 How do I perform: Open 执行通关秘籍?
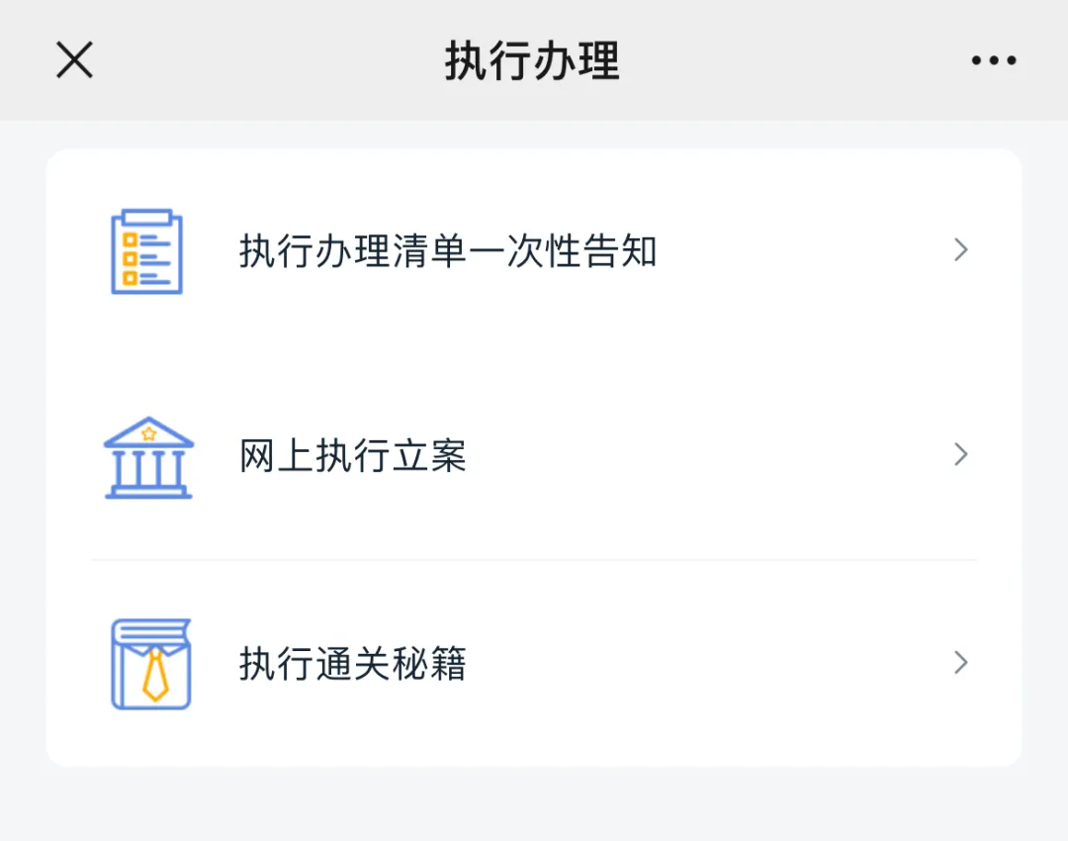(x=534, y=663)
